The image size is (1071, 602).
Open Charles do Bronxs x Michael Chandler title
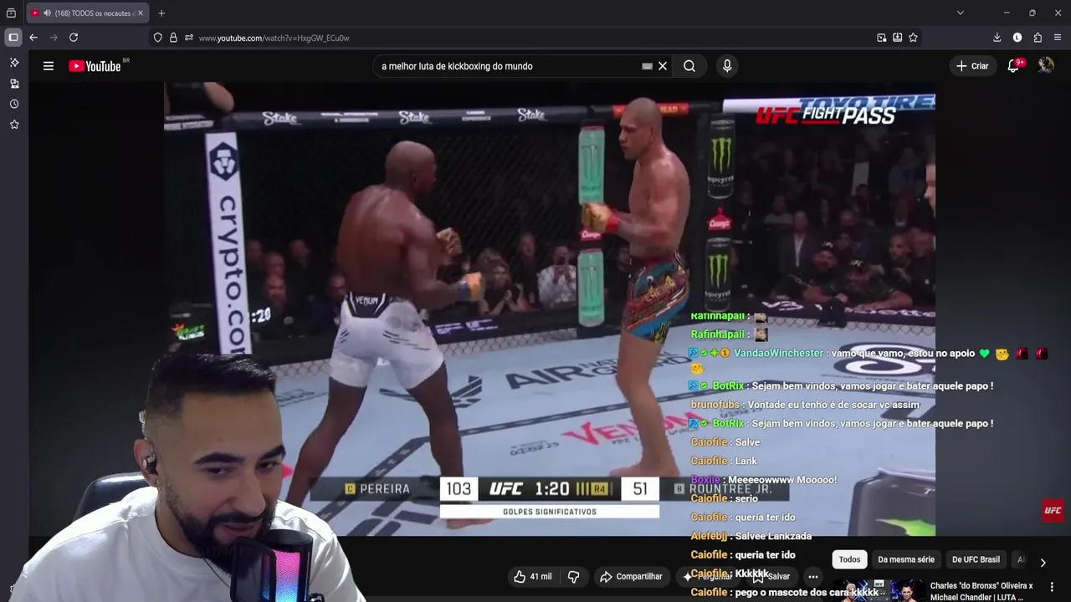[x=981, y=591]
